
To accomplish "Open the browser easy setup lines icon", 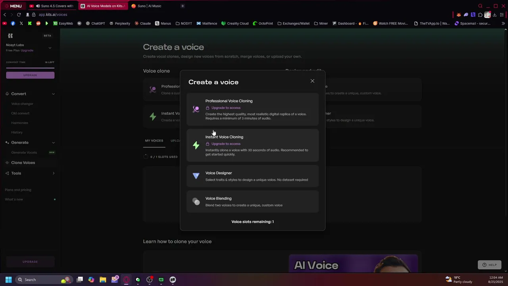I will (502, 15).
